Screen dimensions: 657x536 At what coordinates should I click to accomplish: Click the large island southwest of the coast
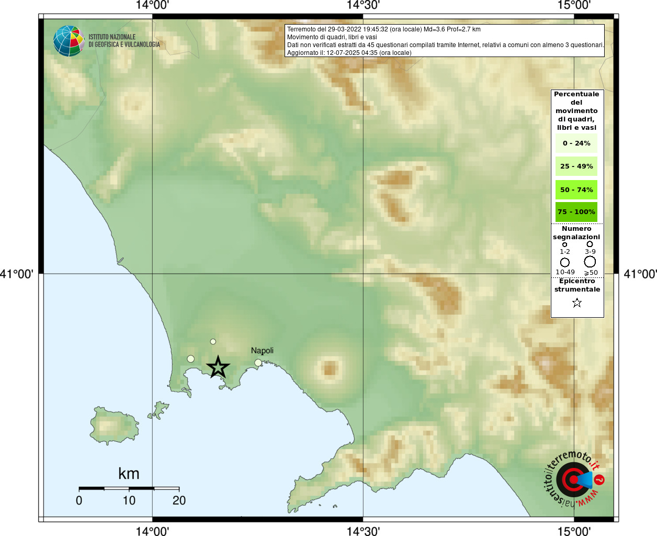(x=114, y=426)
